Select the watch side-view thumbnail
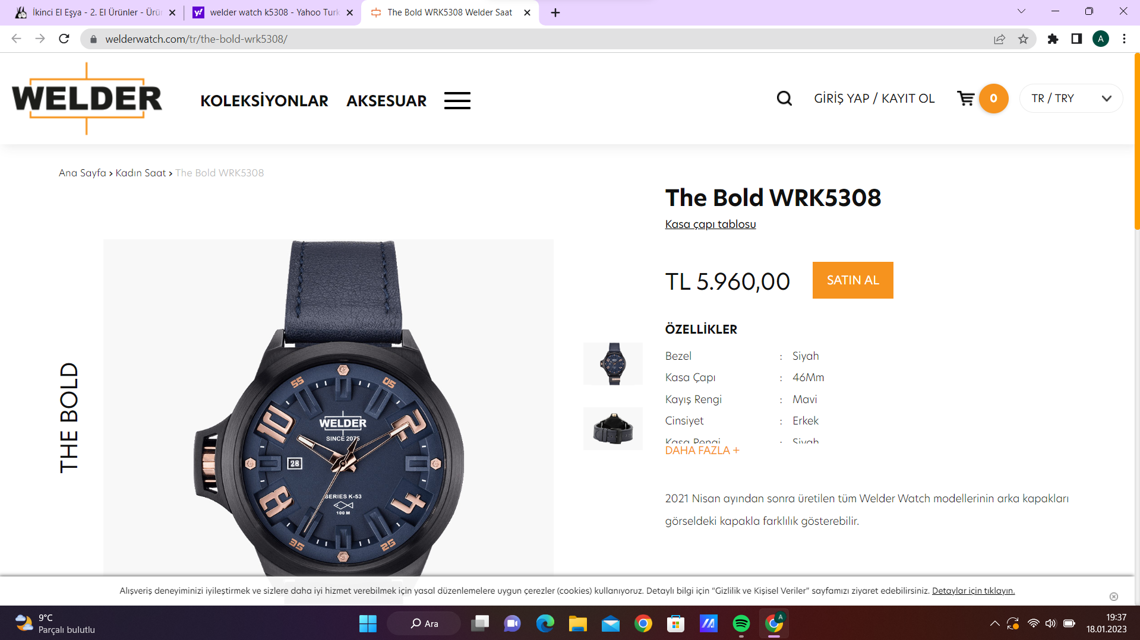The width and height of the screenshot is (1140, 640). point(613,429)
